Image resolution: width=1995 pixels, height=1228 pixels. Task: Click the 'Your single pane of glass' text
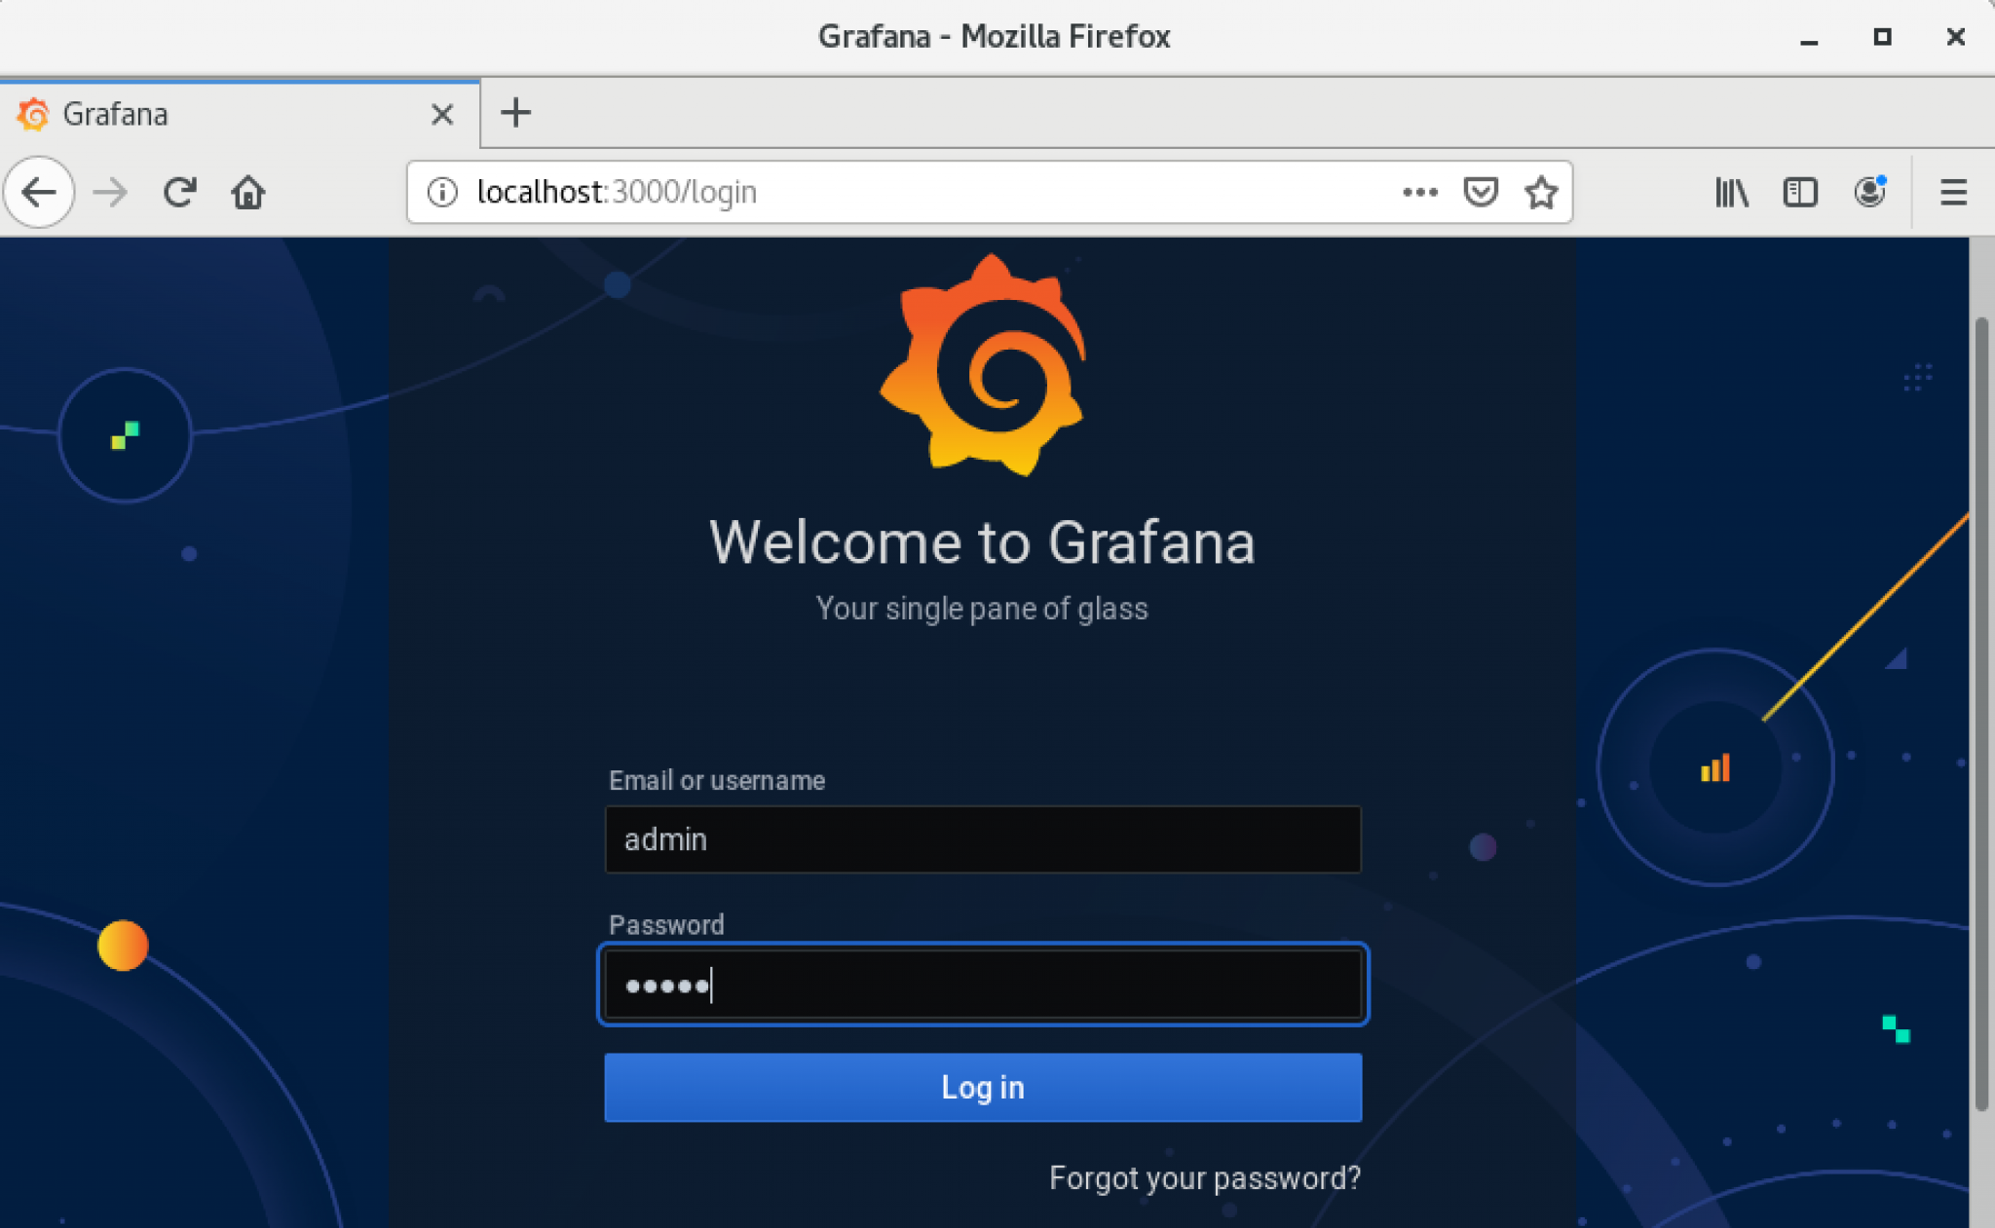click(x=982, y=609)
